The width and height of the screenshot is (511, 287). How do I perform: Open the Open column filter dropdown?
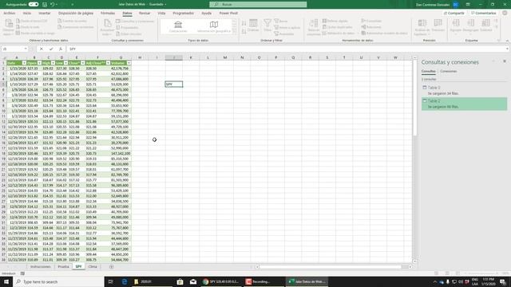click(x=39, y=63)
